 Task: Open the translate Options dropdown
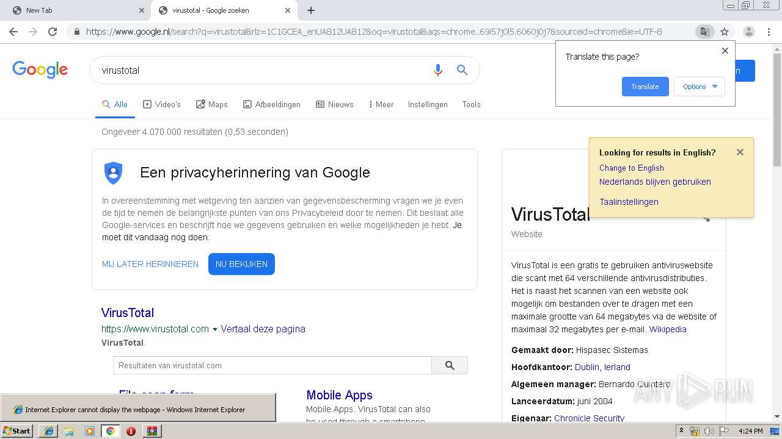click(x=700, y=87)
